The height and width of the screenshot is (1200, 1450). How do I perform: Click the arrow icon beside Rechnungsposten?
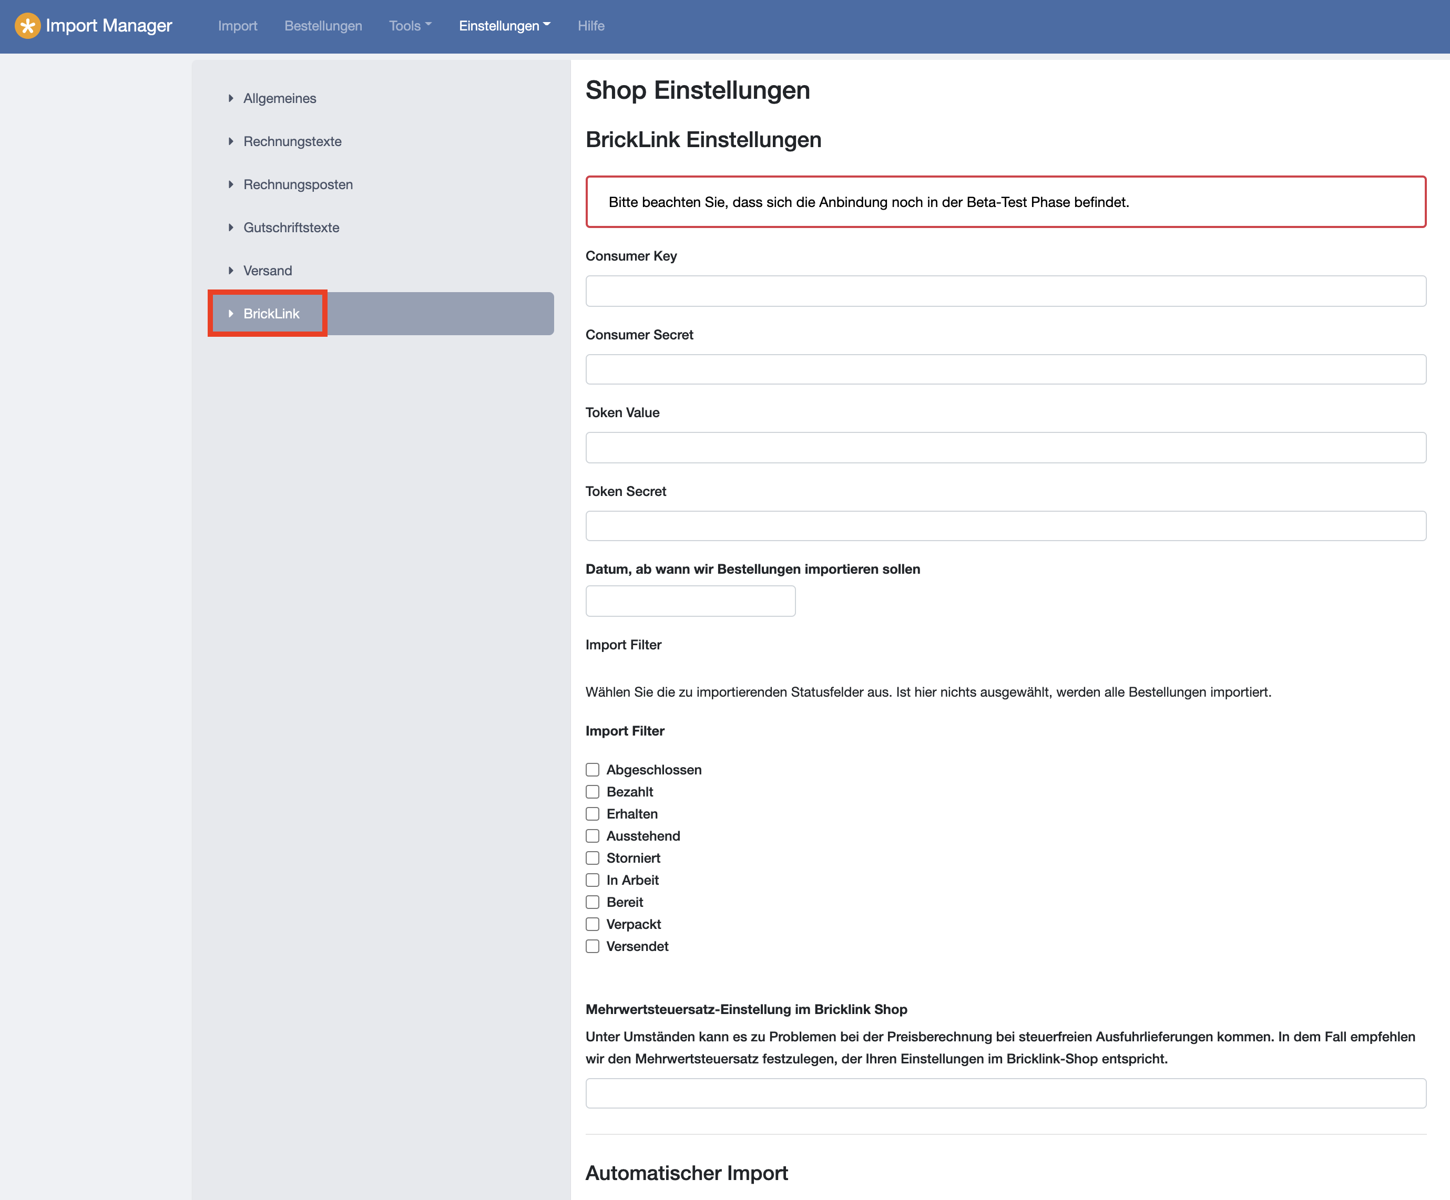coord(231,185)
